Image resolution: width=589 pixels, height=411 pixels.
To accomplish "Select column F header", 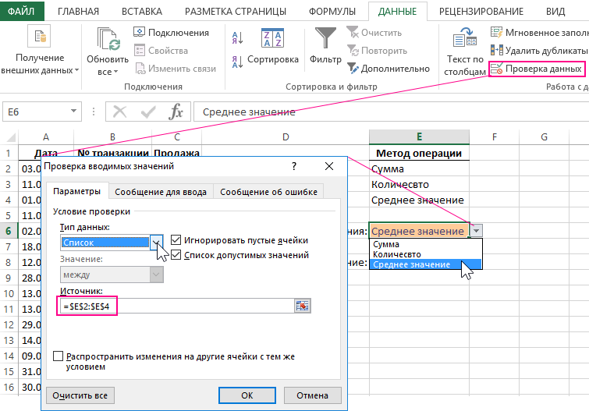I will [x=495, y=136].
